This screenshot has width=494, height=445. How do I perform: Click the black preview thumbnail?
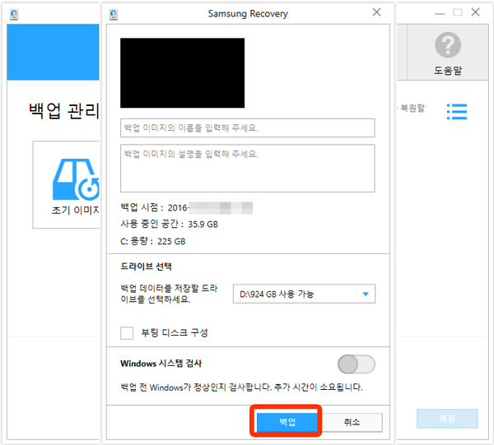(x=182, y=73)
